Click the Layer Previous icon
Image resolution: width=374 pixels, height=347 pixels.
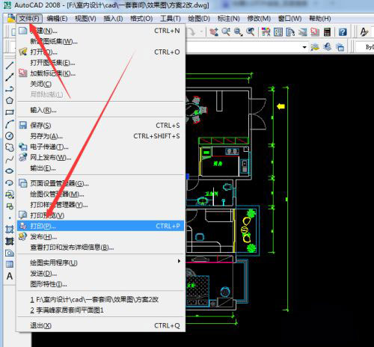pos(328,47)
